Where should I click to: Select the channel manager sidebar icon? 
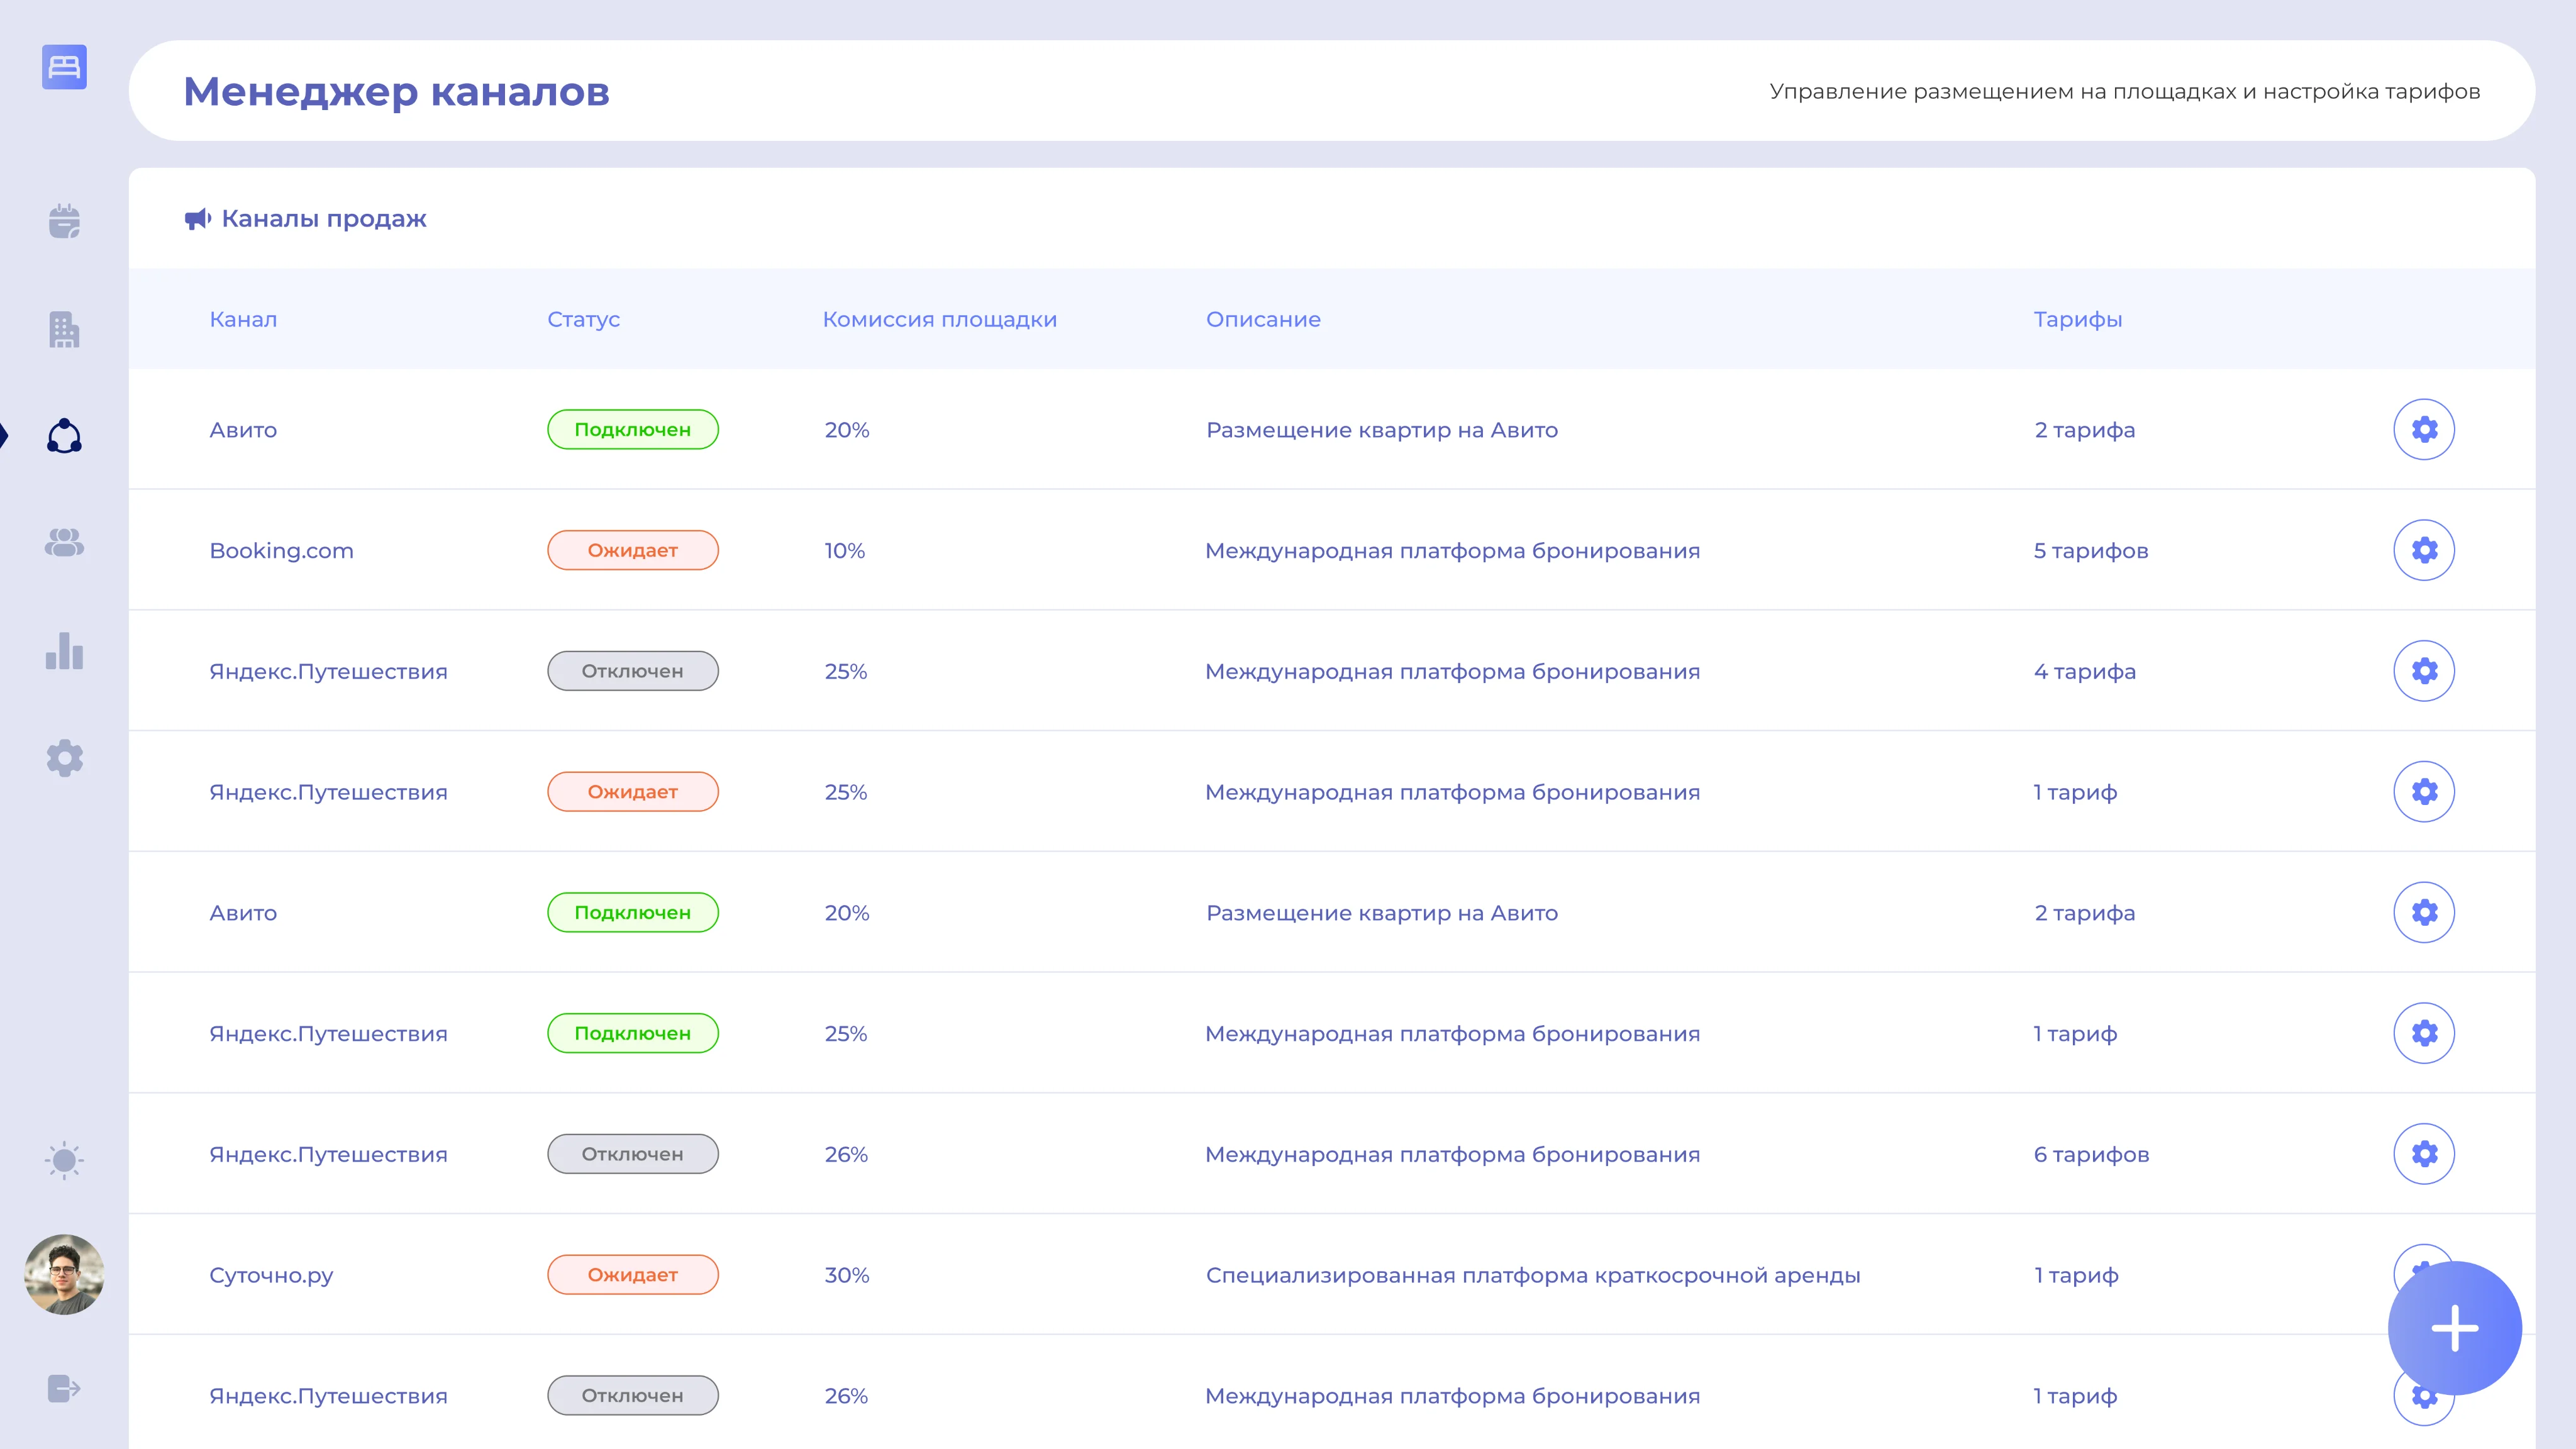point(64,436)
